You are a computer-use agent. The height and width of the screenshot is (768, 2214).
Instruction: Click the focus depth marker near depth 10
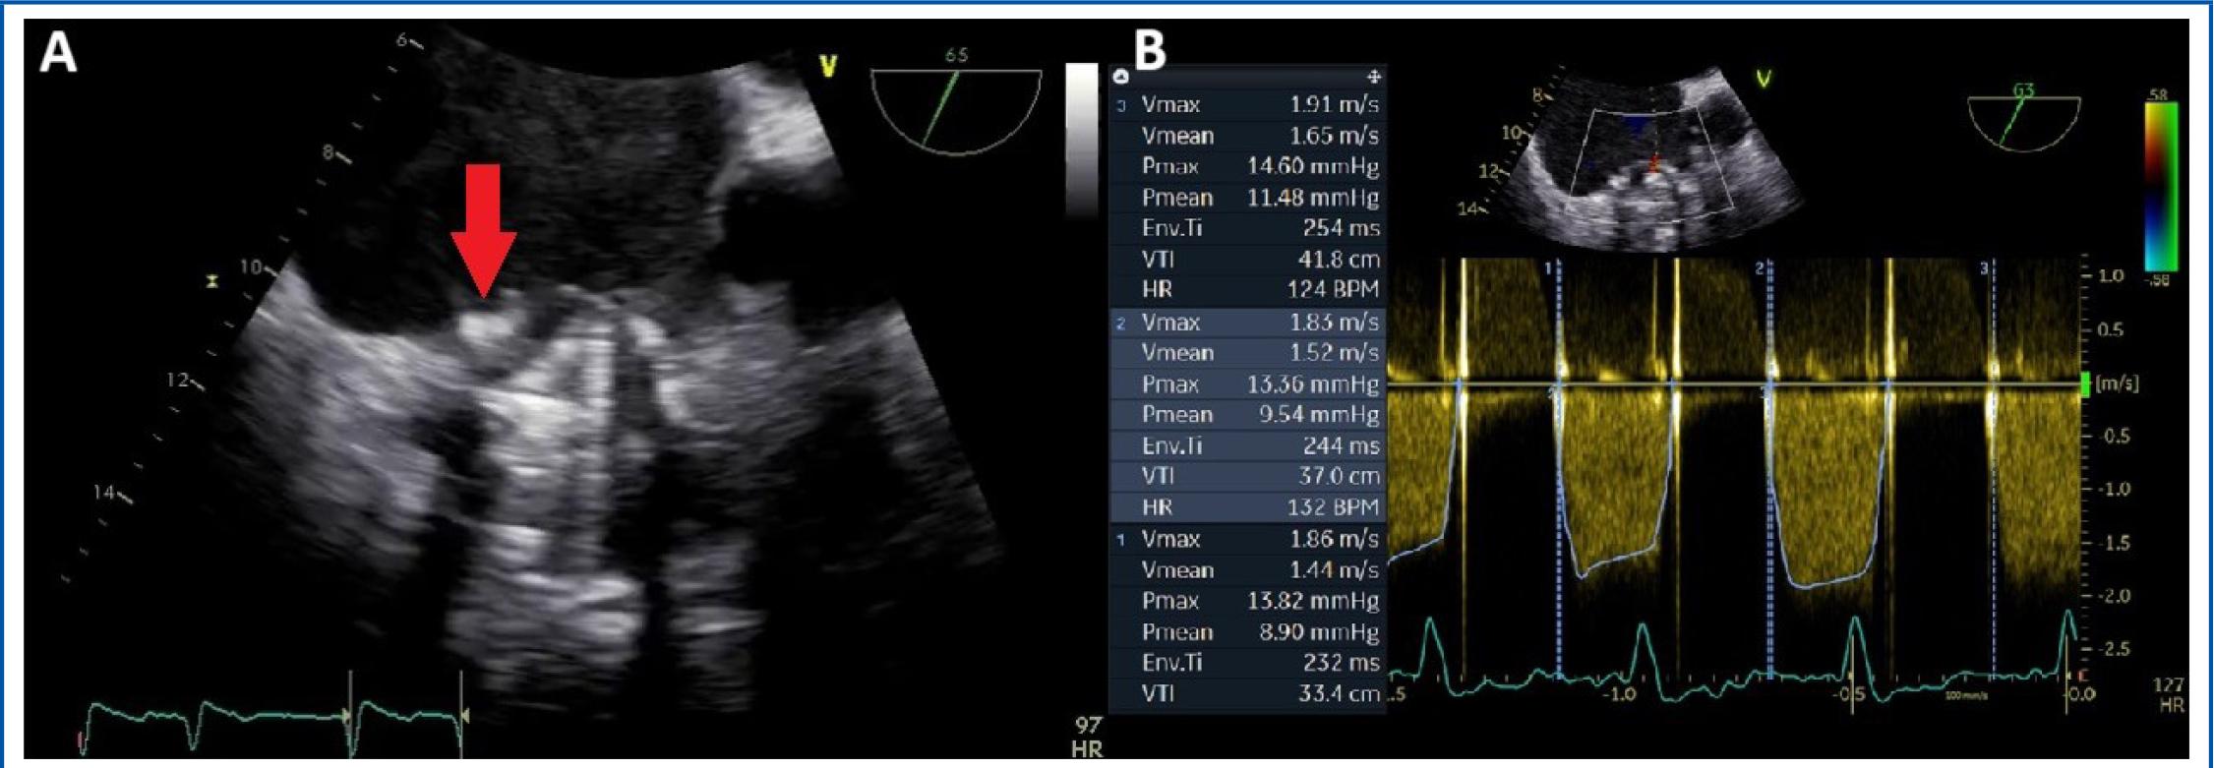click(211, 281)
